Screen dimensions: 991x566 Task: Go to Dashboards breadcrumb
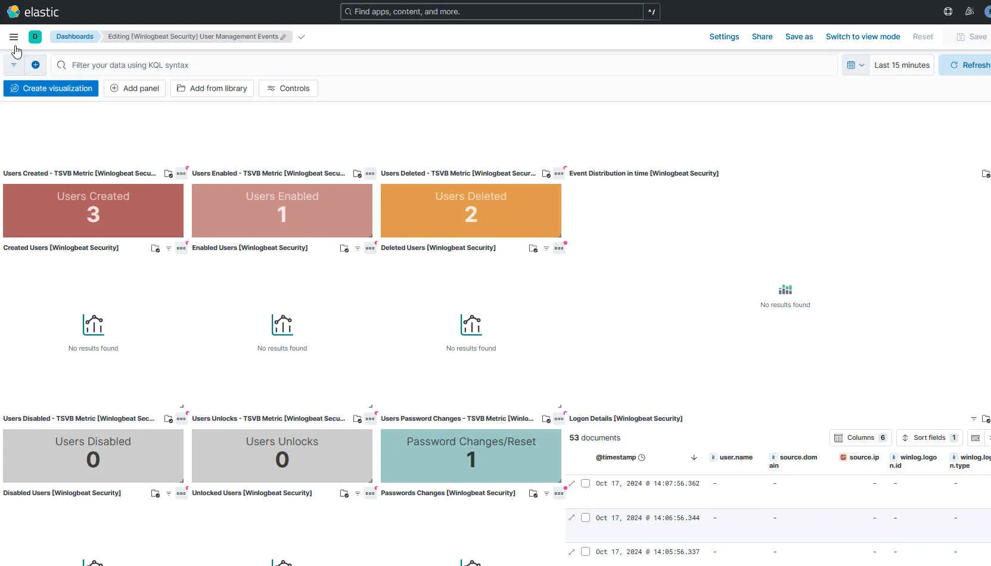74,37
